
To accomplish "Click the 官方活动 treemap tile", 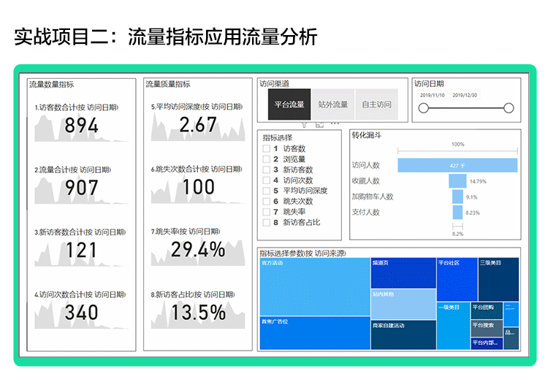I will [x=314, y=285].
